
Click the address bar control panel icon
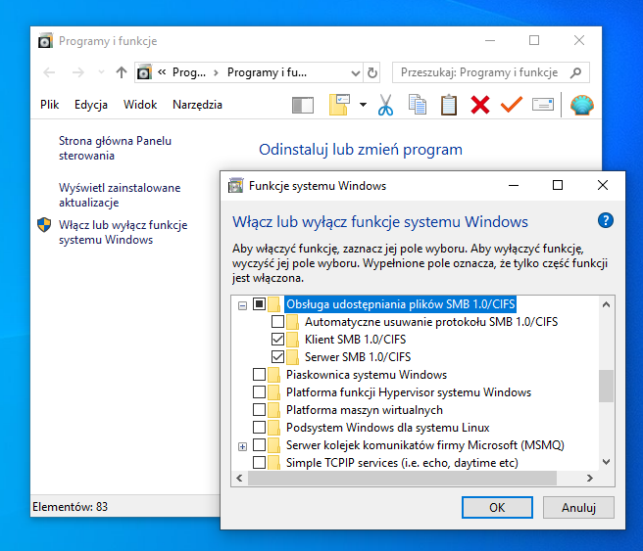(144, 72)
